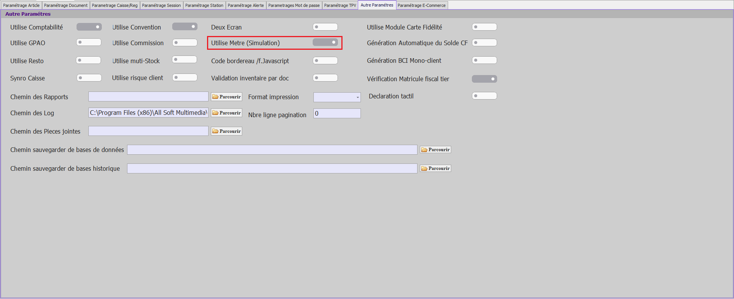Disable Utilise Metre (Simulation) toggle
The height and width of the screenshot is (299, 734).
(325, 42)
